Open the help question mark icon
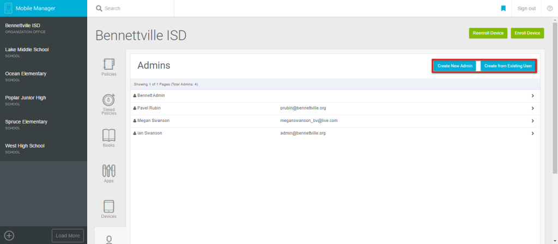Image resolution: width=558 pixels, height=244 pixels. 549,8
